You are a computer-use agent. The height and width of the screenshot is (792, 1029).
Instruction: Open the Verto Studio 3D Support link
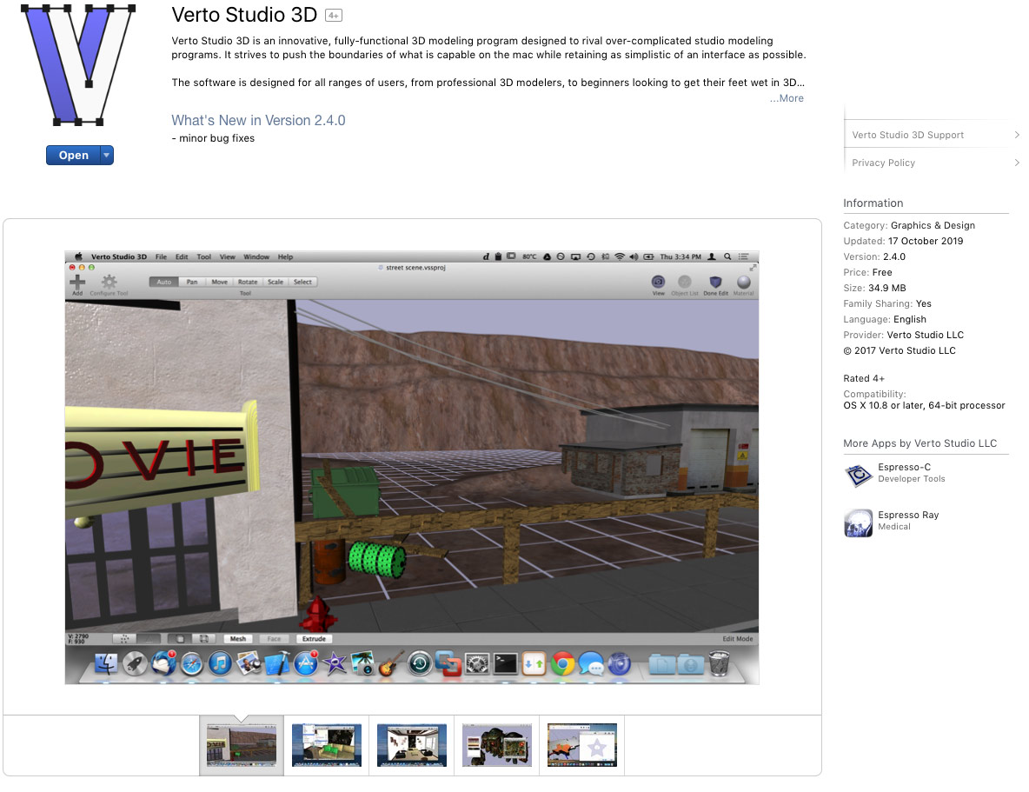click(x=907, y=135)
